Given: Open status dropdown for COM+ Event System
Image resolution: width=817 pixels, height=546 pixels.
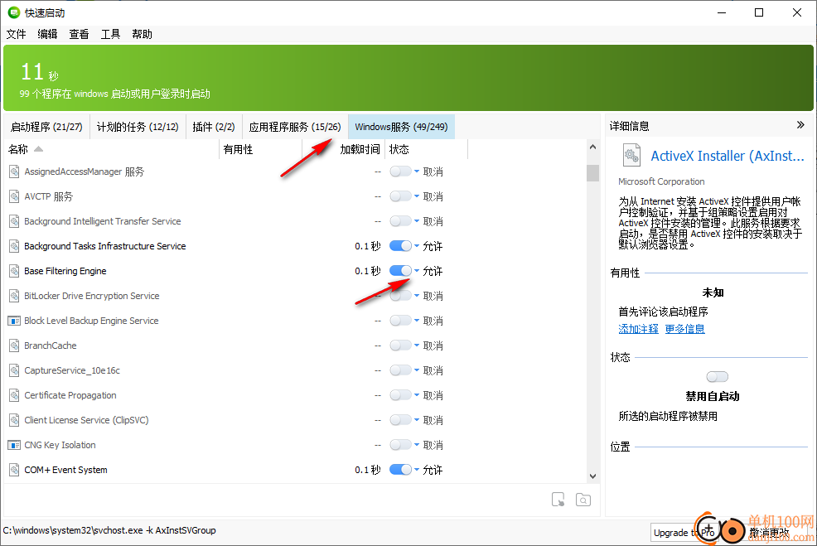Looking at the screenshot, I should click(x=417, y=470).
